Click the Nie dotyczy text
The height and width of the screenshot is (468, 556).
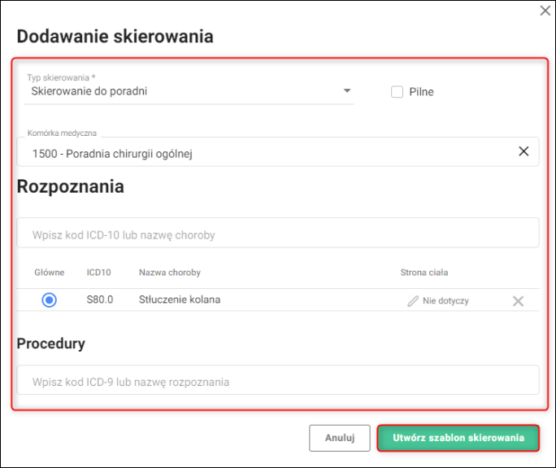click(x=445, y=300)
